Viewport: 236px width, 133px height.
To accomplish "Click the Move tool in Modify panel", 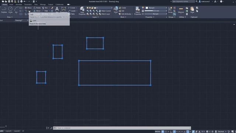I will click(28, 8).
